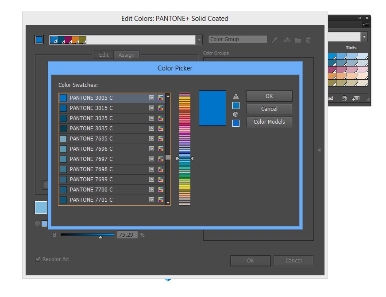Open the Color Guide panel flyout menu

click(x=365, y=25)
